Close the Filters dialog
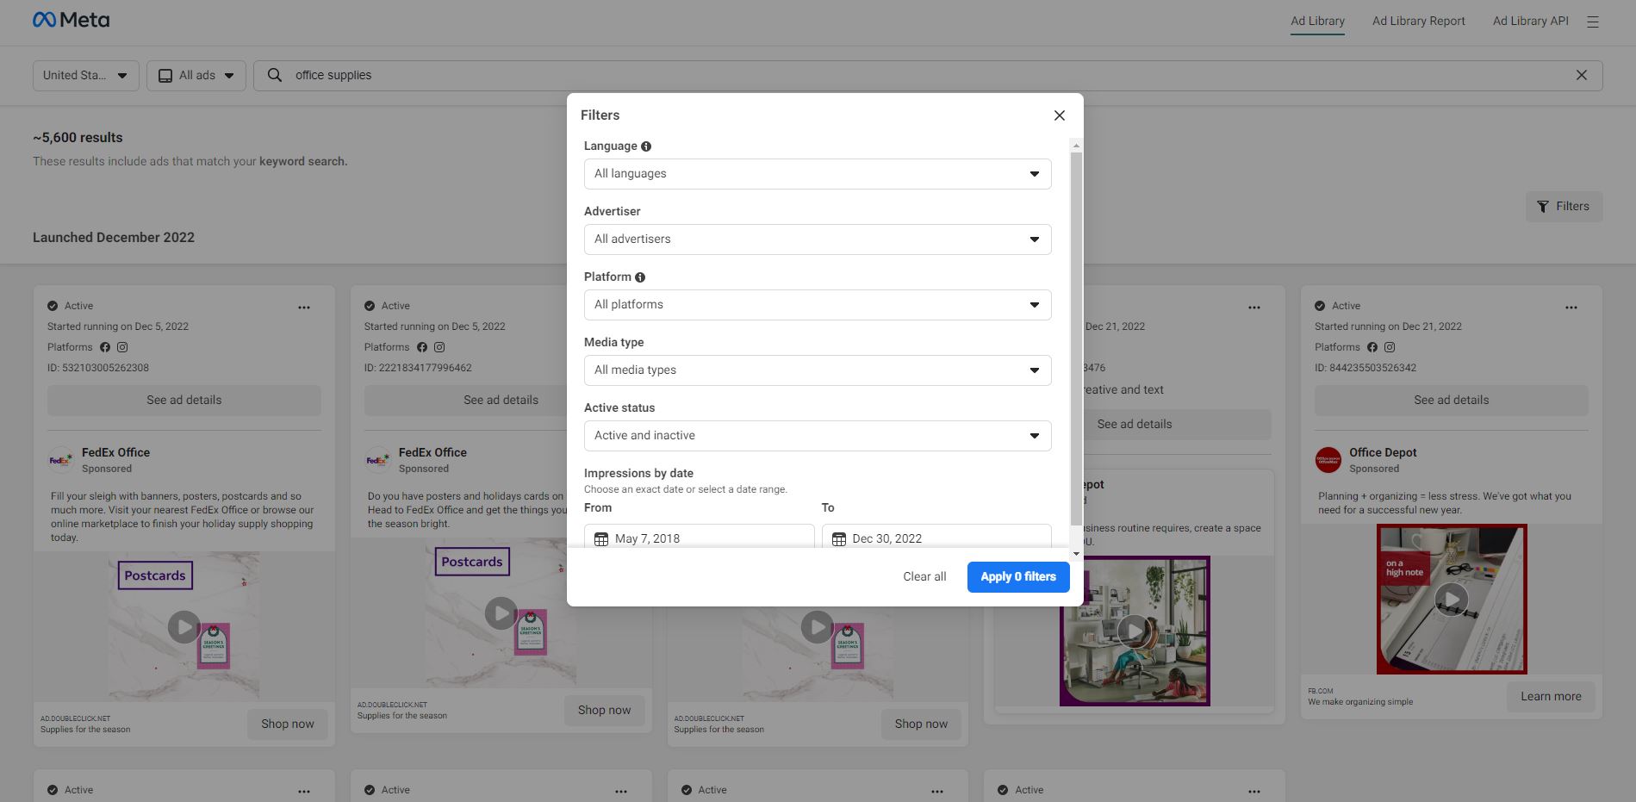Viewport: 1636px width, 802px height. click(1059, 115)
